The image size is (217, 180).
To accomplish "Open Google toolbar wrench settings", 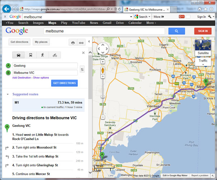I will coord(210,17).
